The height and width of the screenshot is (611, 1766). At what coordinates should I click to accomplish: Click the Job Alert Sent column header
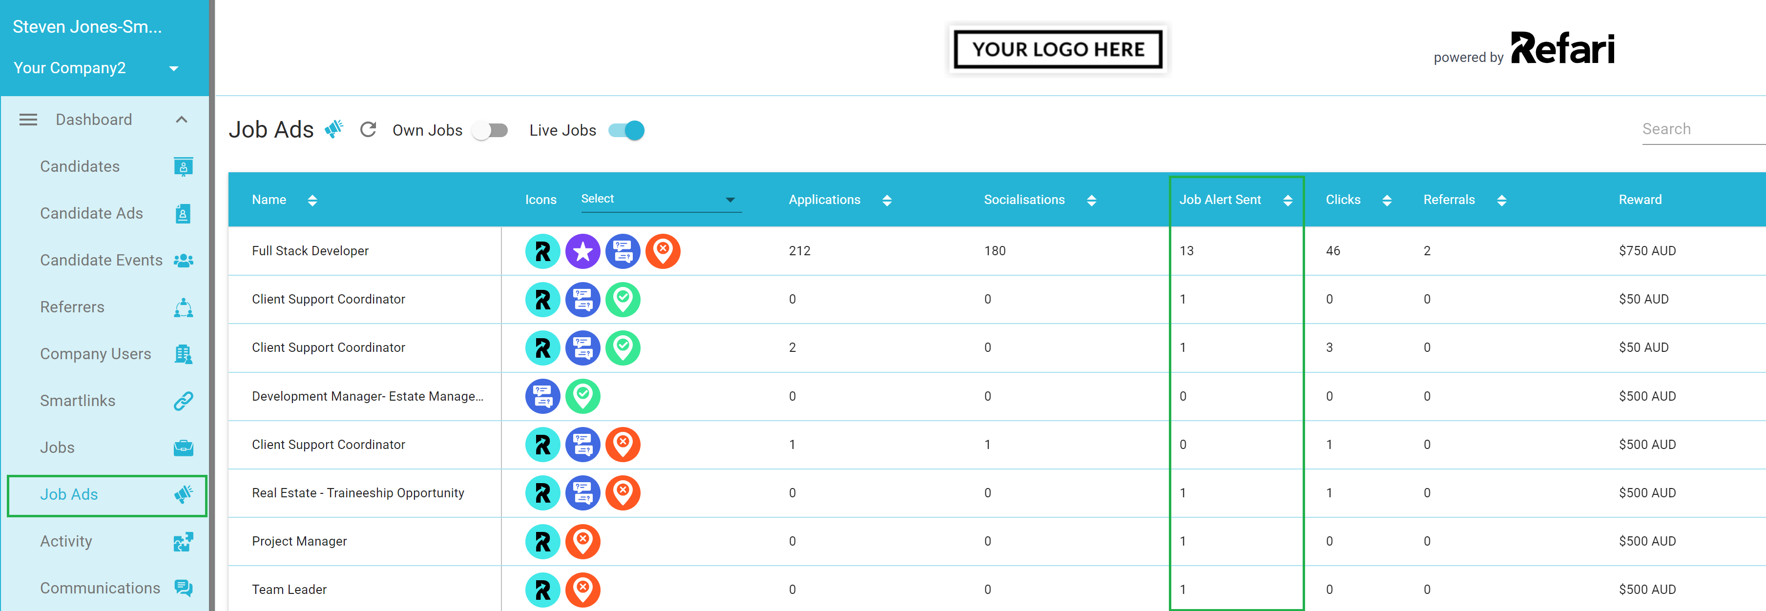[x=1220, y=199]
